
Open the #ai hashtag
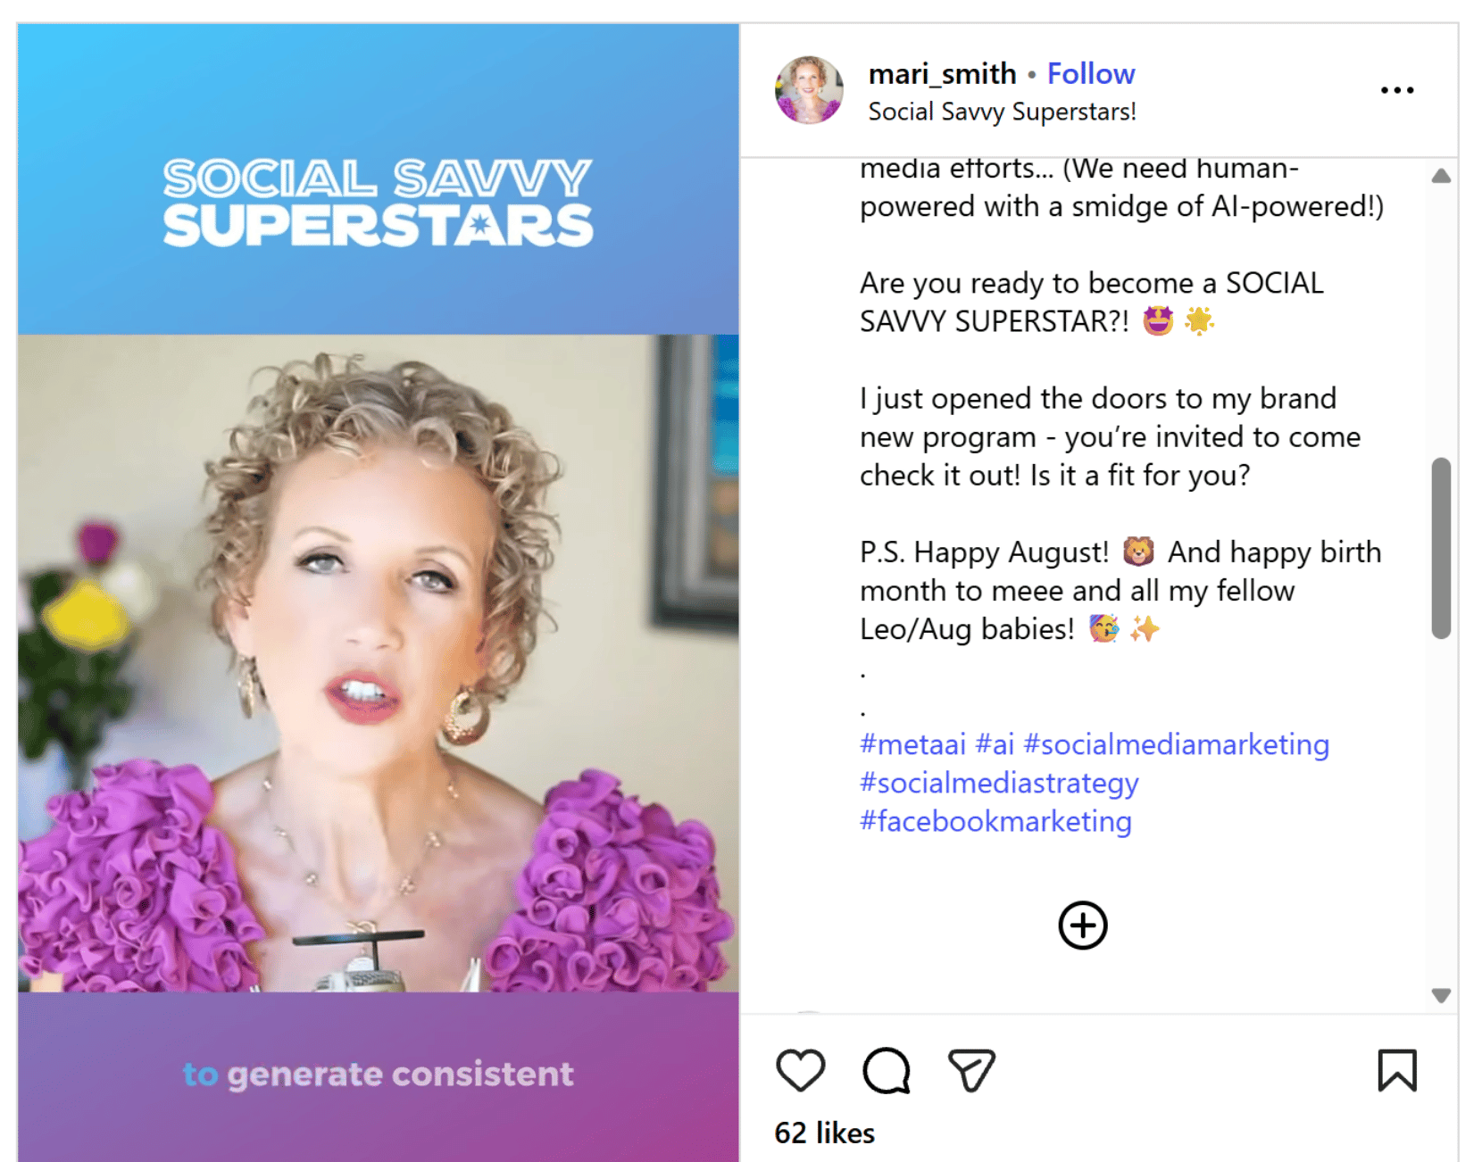[x=995, y=744]
